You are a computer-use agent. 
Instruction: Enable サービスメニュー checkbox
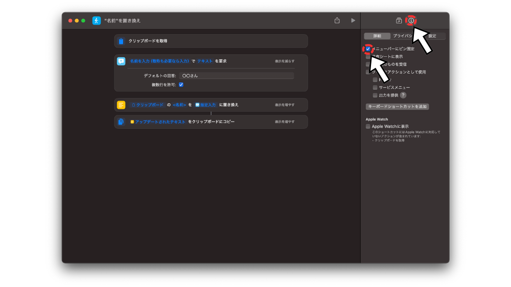click(x=375, y=88)
